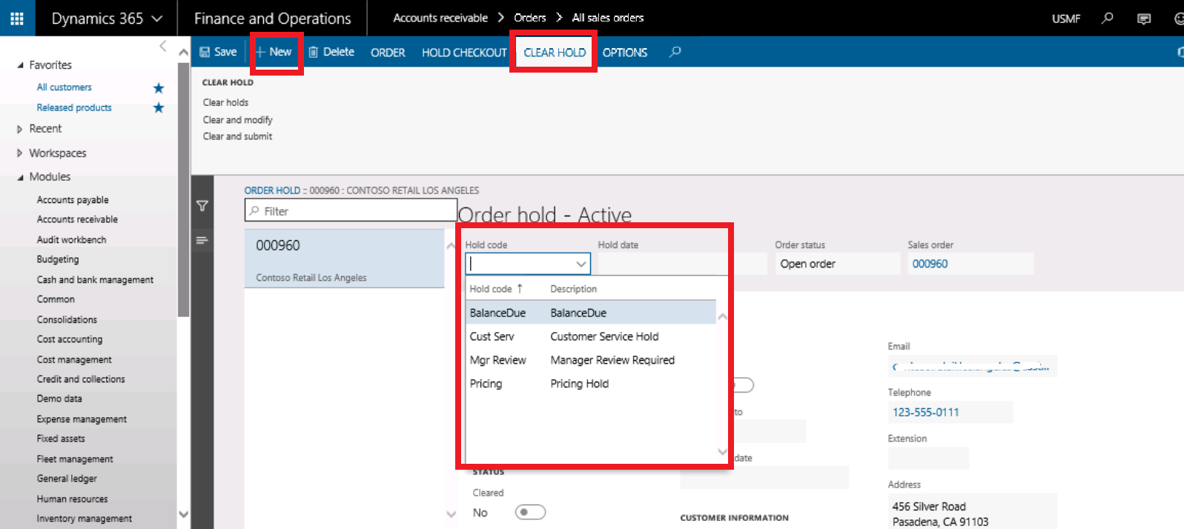The width and height of the screenshot is (1184, 529).
Task: Unfavorite All customers star
Action: point(158,88)
